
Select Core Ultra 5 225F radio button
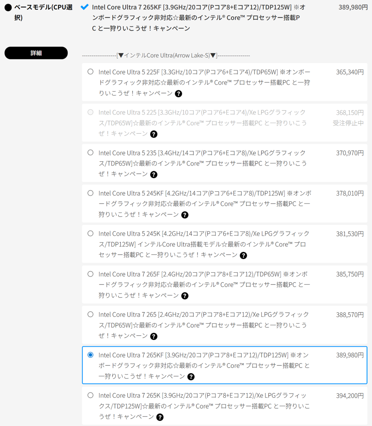90,72
